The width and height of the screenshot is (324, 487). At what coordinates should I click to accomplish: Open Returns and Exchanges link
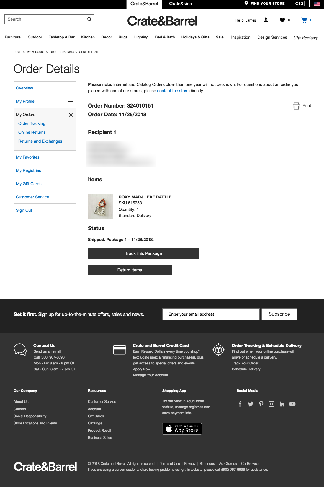pos(40,141)
